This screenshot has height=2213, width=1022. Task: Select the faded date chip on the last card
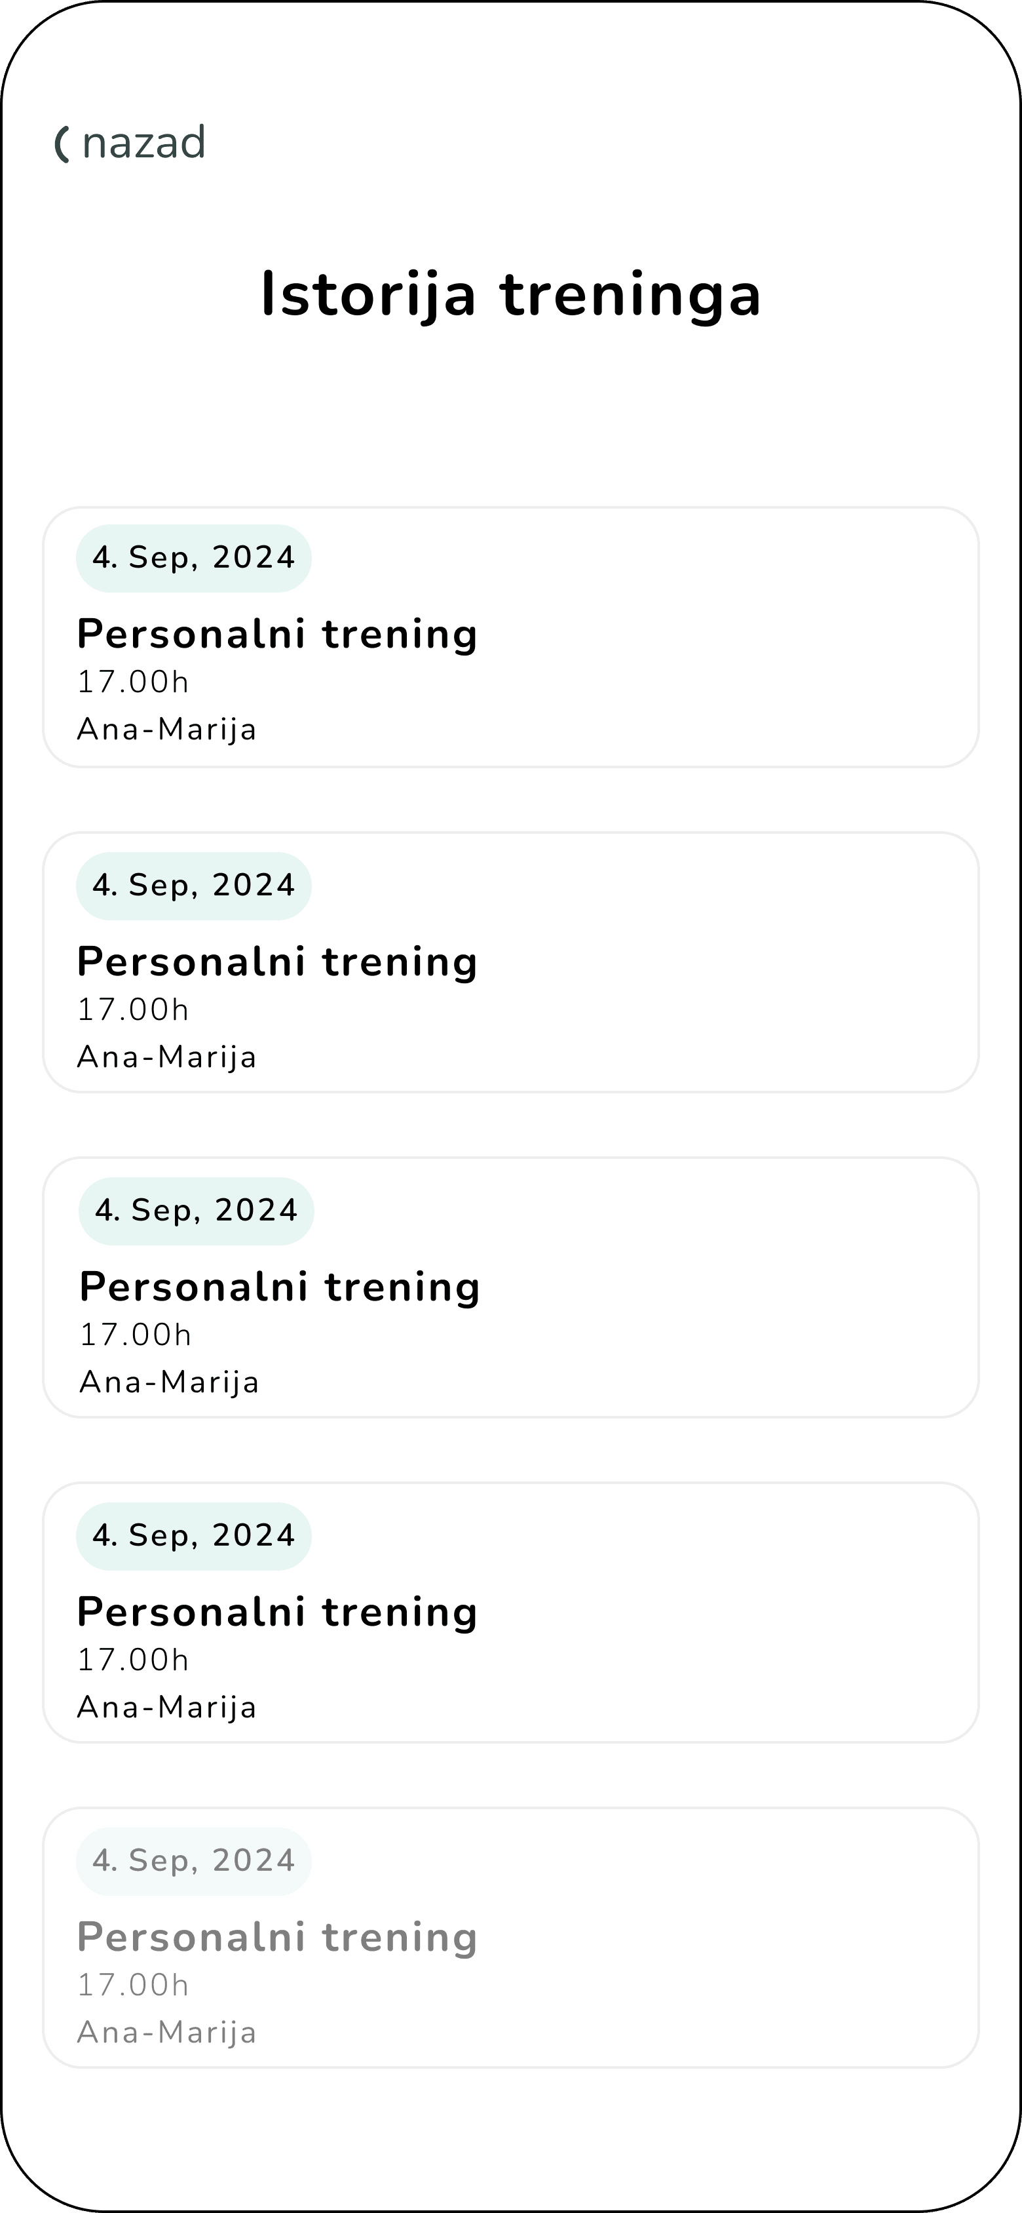coord(193,1861)
